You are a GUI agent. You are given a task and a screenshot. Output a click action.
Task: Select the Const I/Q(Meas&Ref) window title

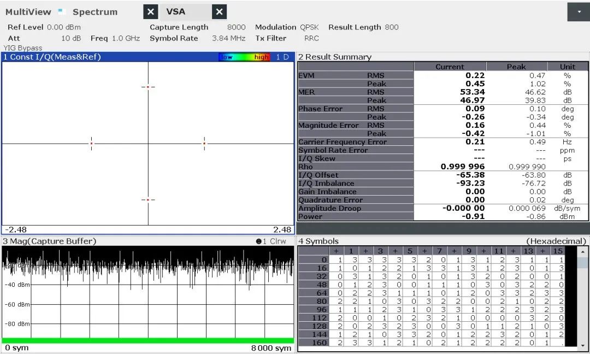(x=52, y=57)
